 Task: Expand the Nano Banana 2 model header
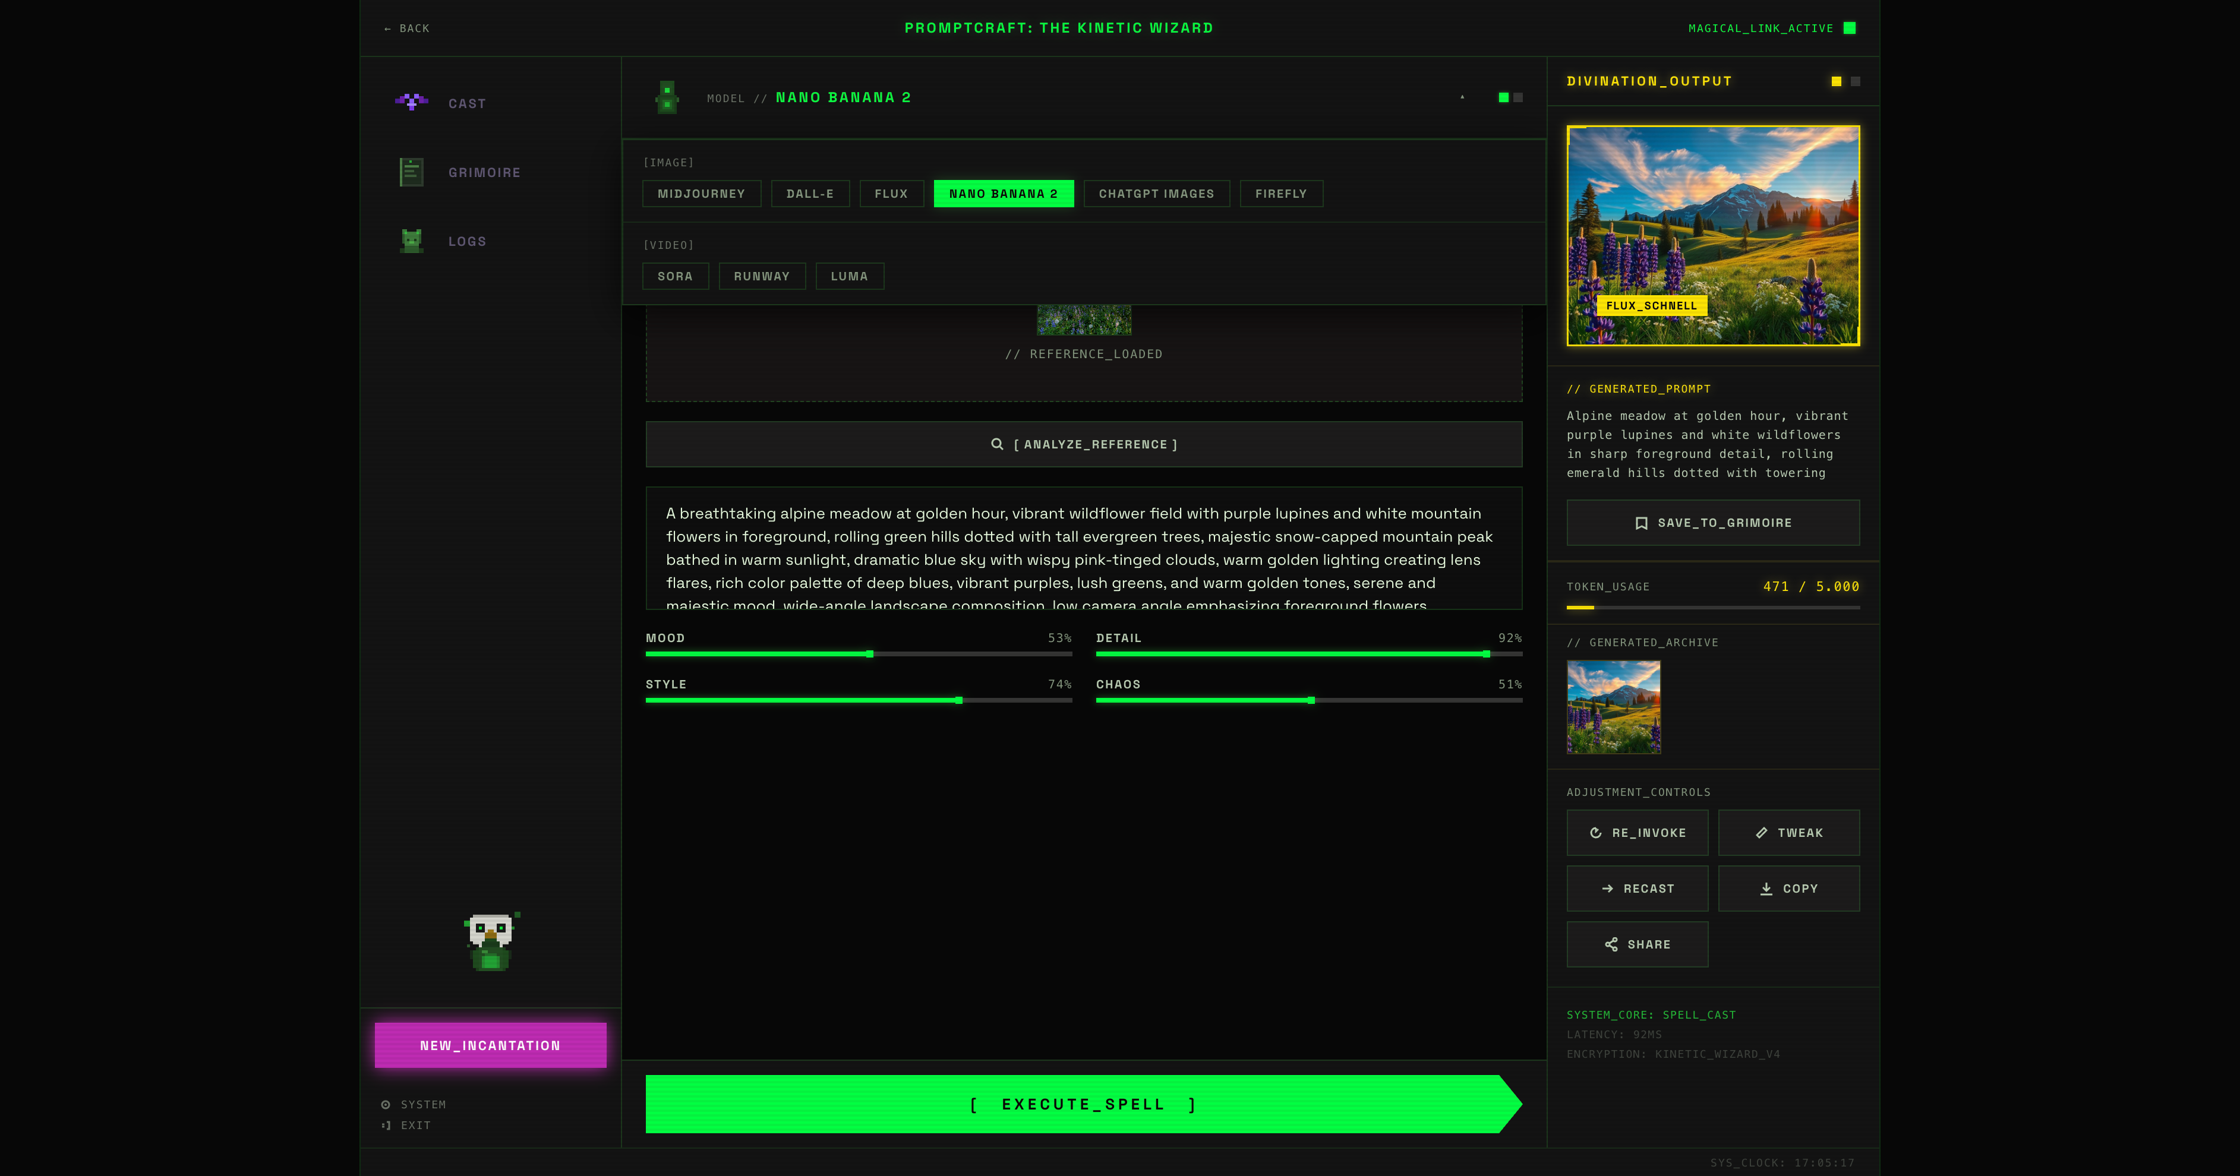(x=1084, y=98)
